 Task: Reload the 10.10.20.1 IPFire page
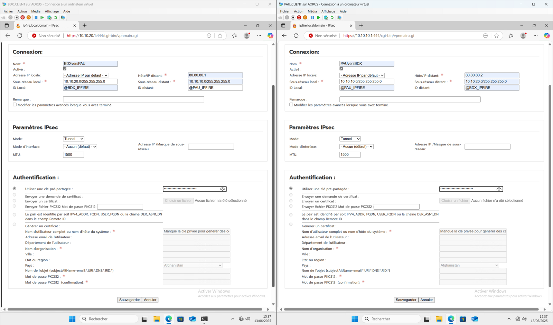tap(20, 36)
